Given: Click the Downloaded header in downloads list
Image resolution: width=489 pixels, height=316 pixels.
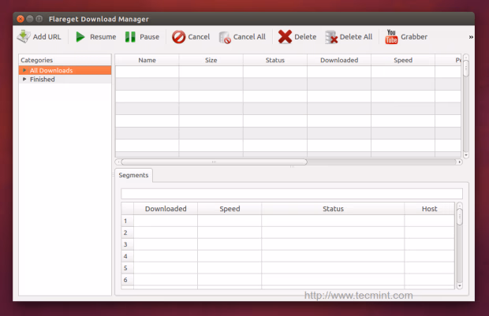Looking at the screenshot, I should [339, 60].
